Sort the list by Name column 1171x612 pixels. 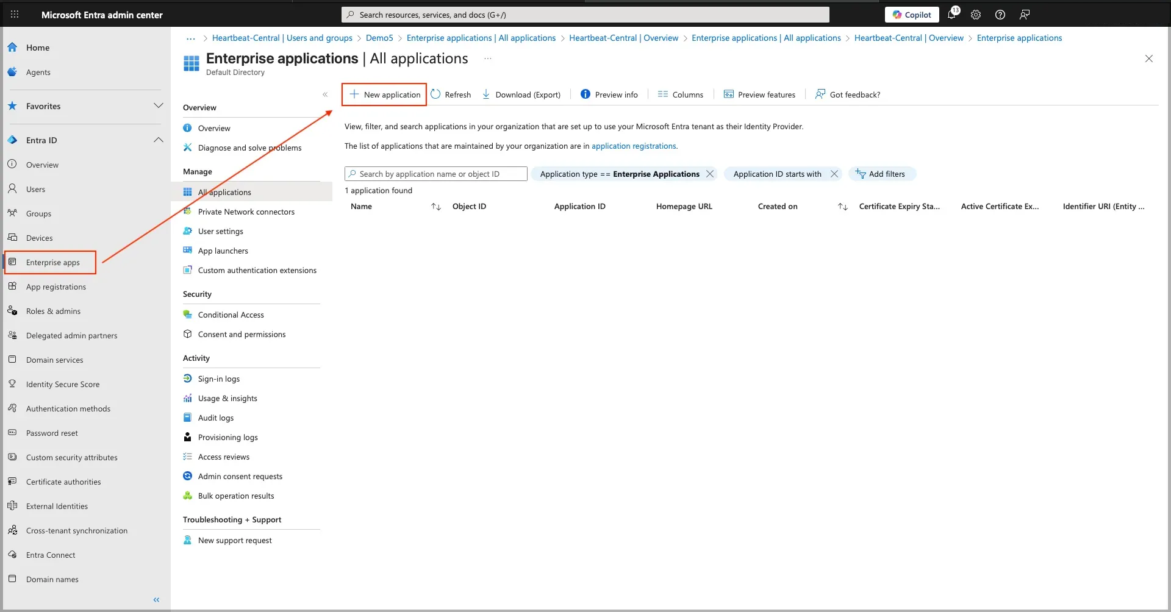[x=435, y=207]
